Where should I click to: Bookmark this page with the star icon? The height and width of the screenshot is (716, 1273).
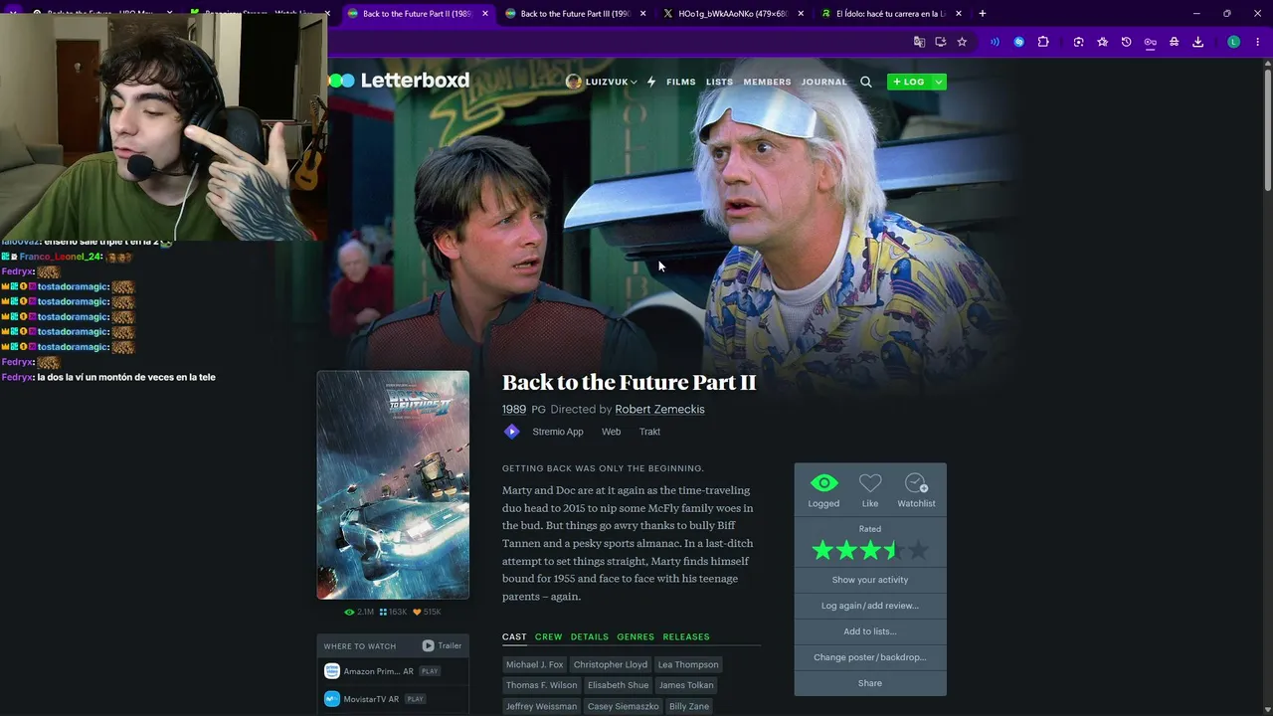tap(962, 42)
